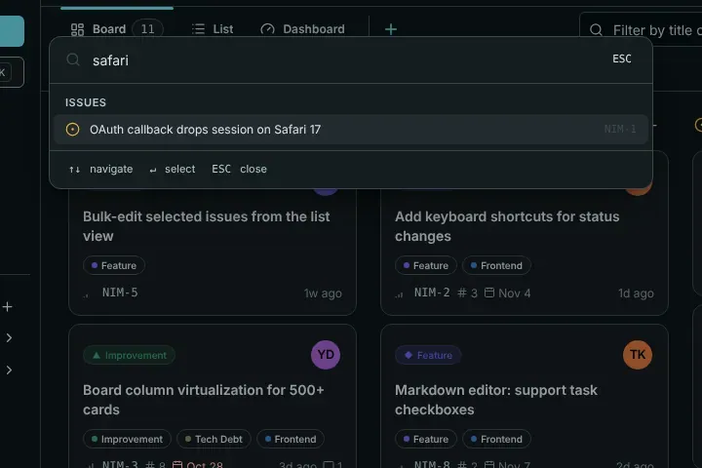Click Feature label on Markdown editor card
This screenshot has height=468, width=702.
[x=426, y=439]
